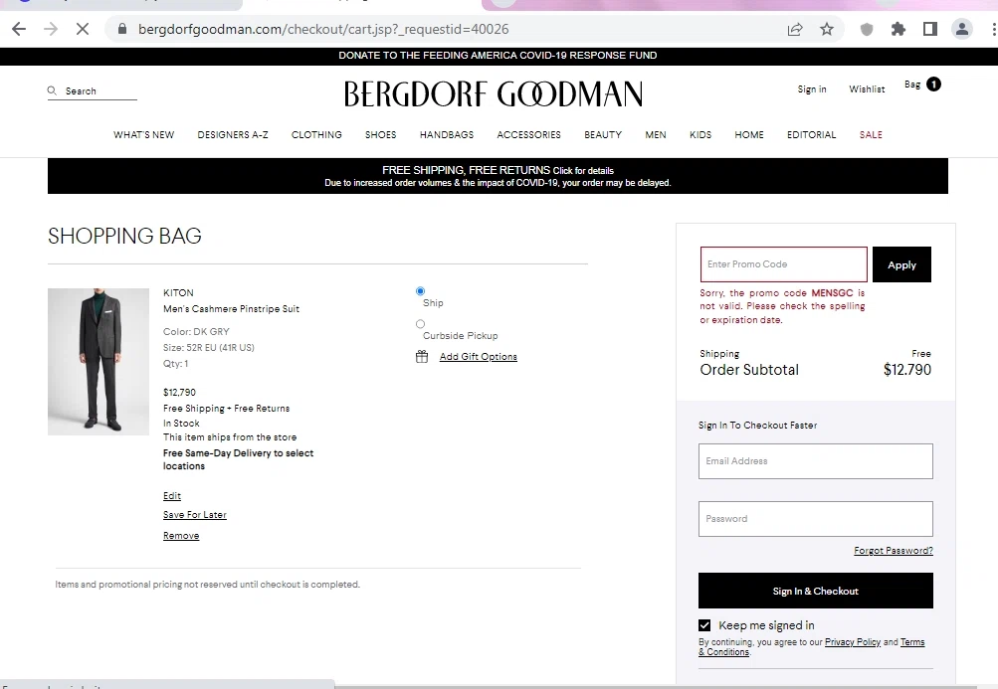Go back to the previous page
This screenshot has height=689, width=998.
coord(19,29)
